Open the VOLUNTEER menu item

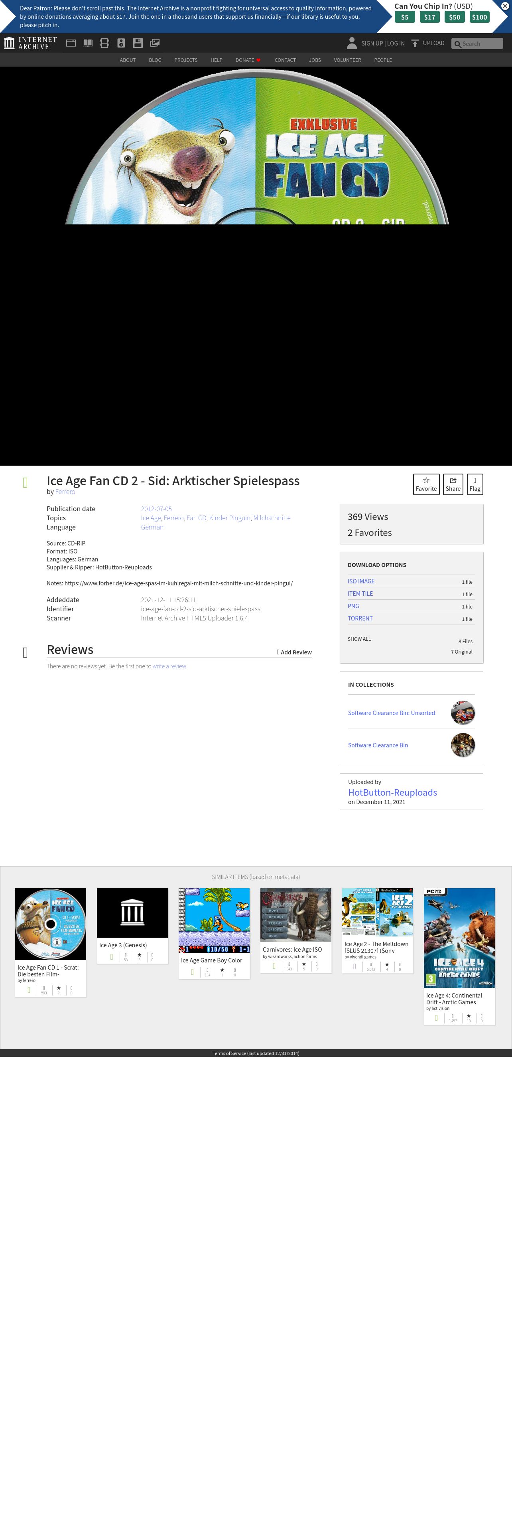coord(347,60)
